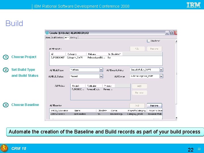204x153 pixels.
Task: Click the RoleLabel column header in ALMRoles
Action: [x=94, y=86]
